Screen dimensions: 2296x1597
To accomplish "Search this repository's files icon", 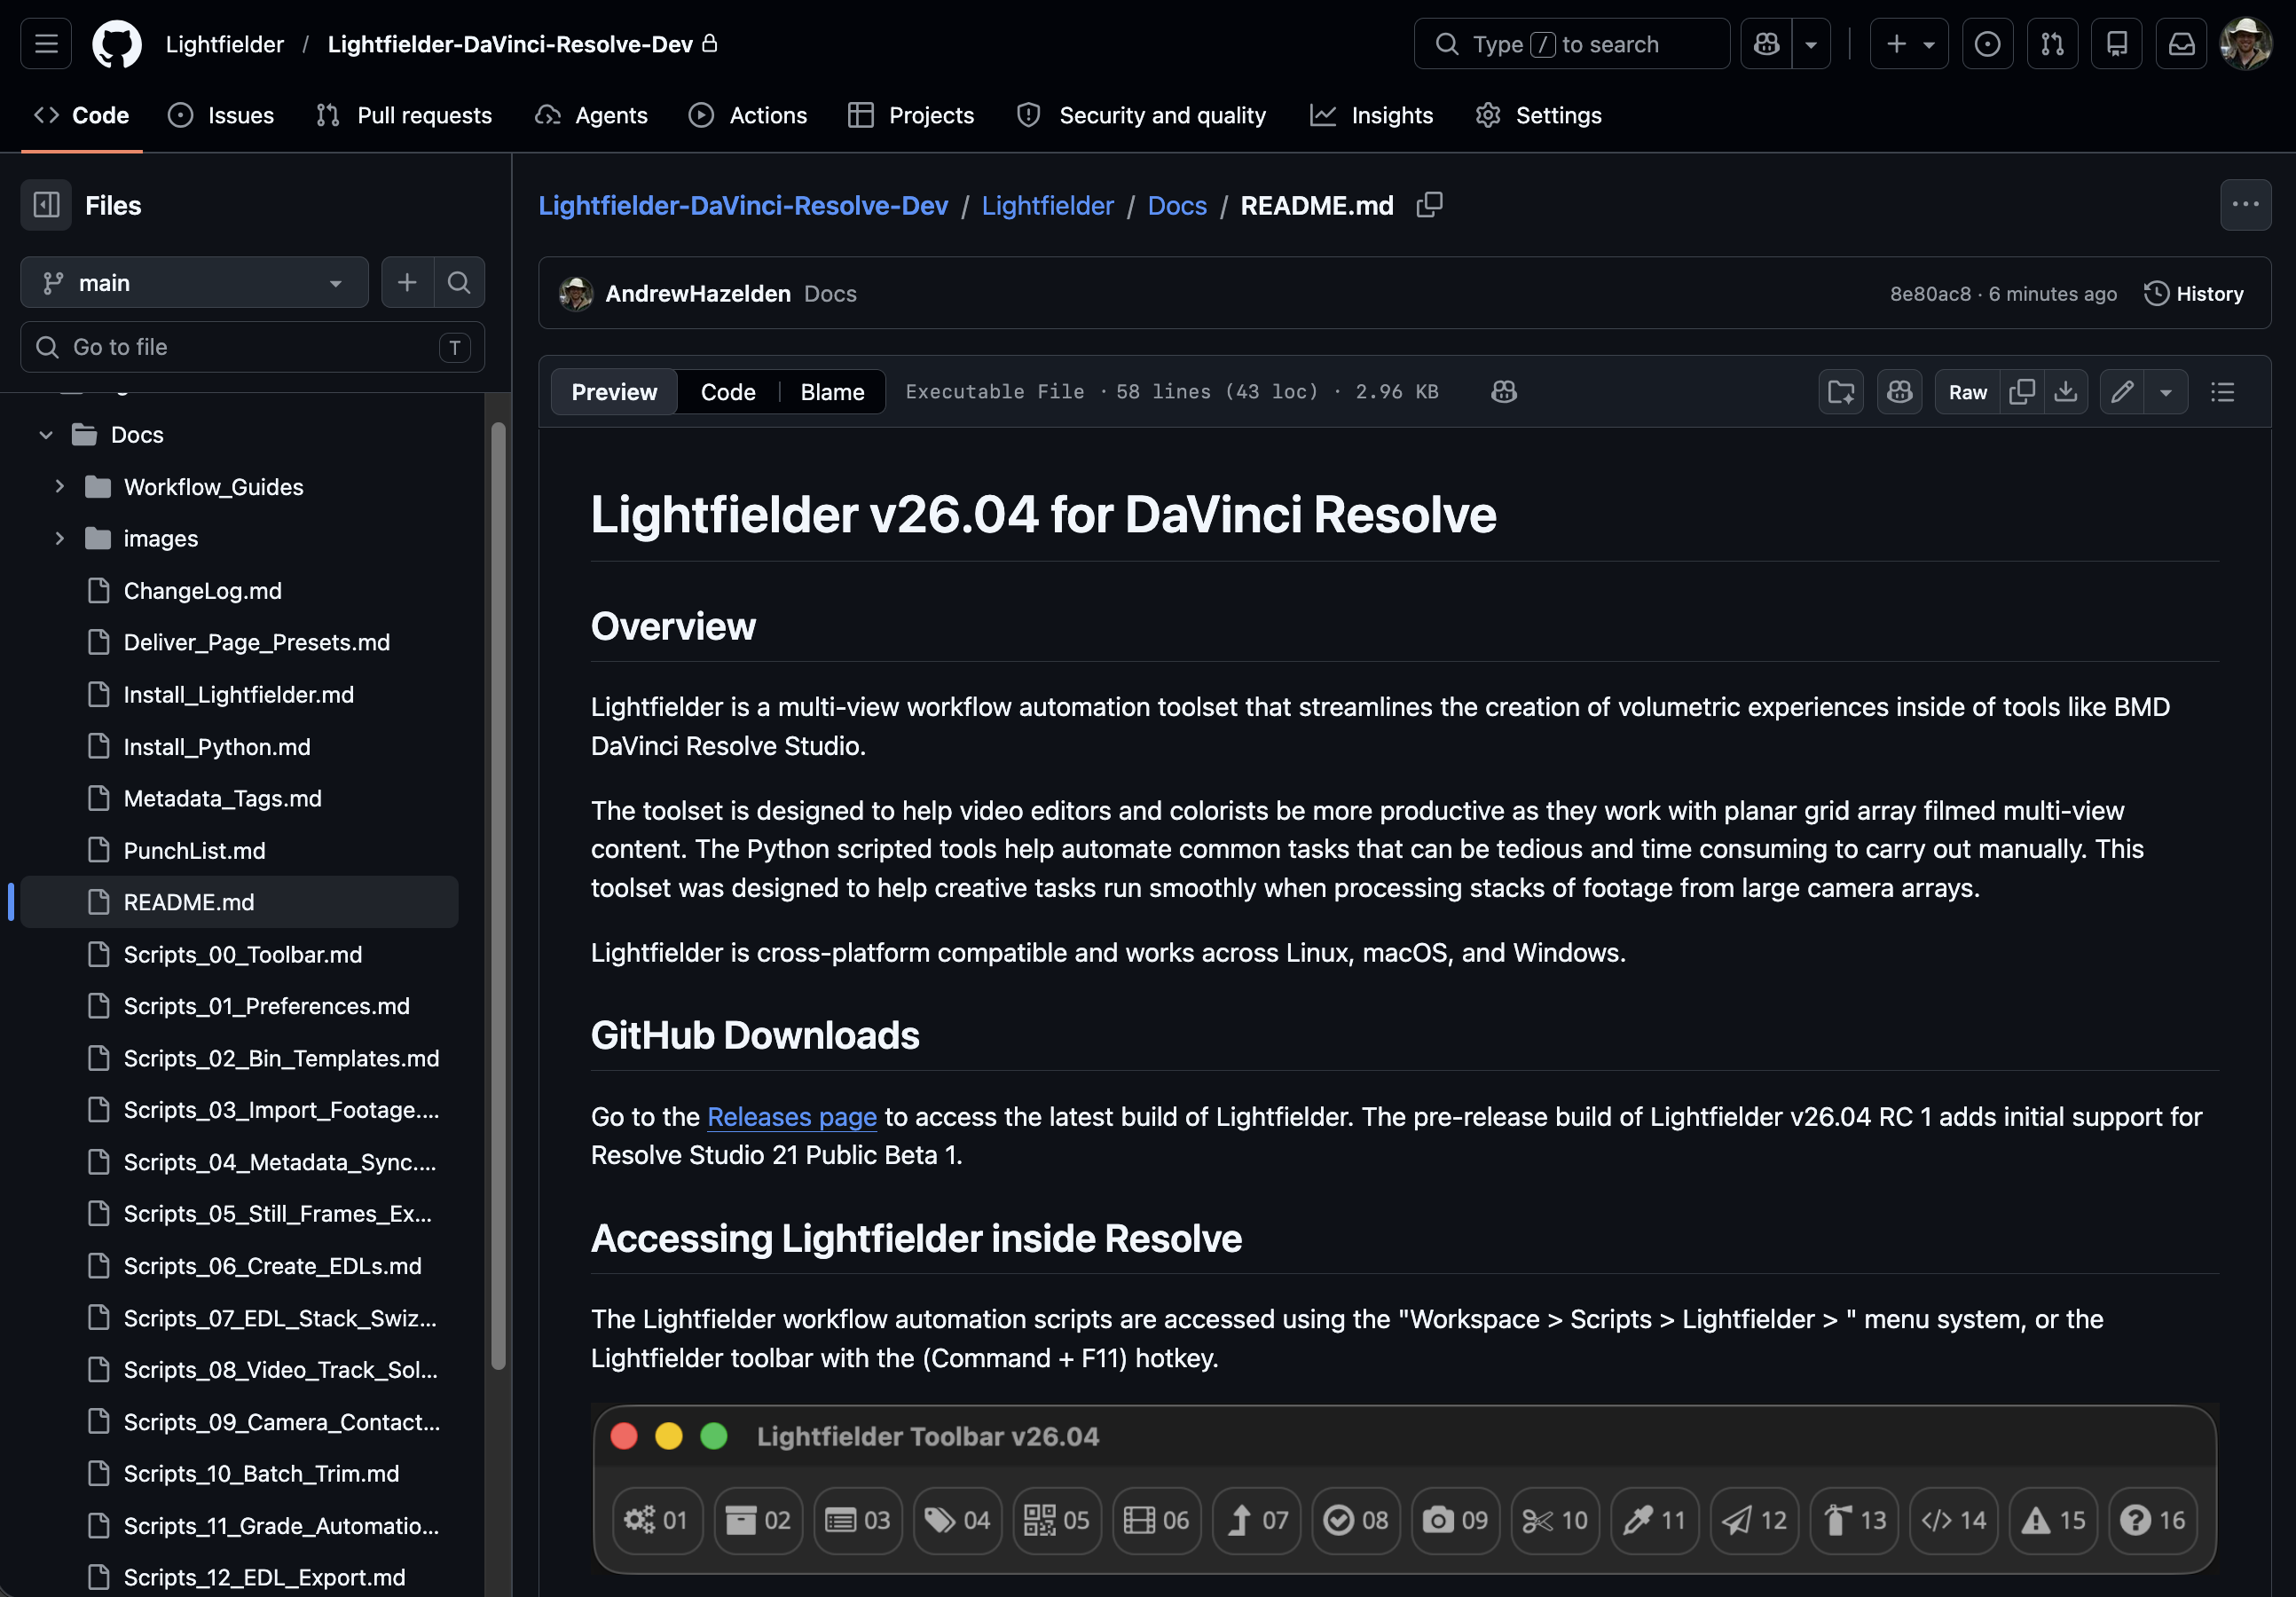I will [459, 283].
